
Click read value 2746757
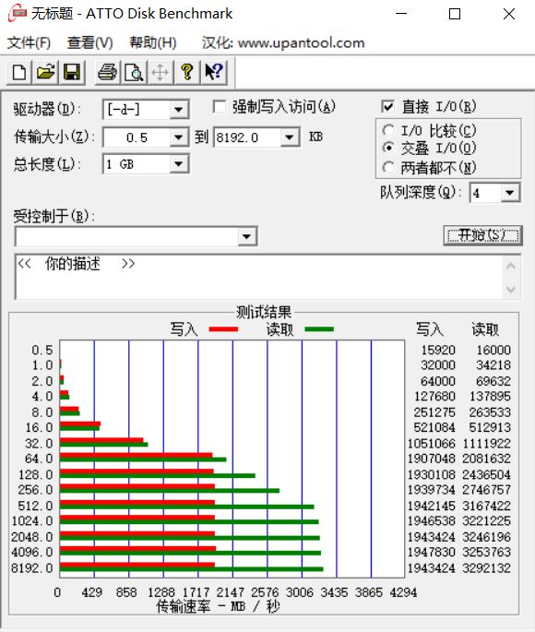(487, 490)
